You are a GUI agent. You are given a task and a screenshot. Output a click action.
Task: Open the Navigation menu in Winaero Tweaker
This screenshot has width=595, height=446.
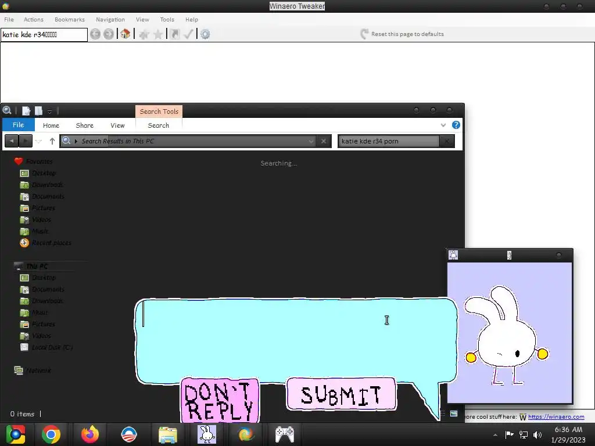(x=110, y=19)
